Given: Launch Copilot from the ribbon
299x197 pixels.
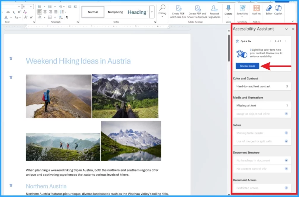Looking at the screenshot, I should click(278, 10).
